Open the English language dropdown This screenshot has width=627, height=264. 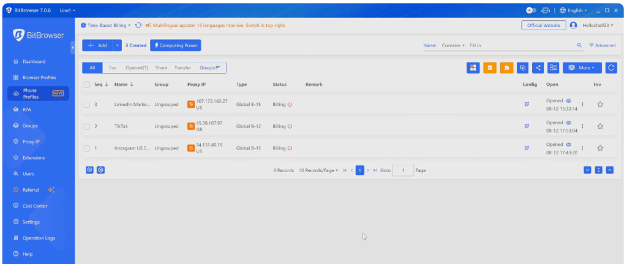pyautogui.click(x=573, y=10)
